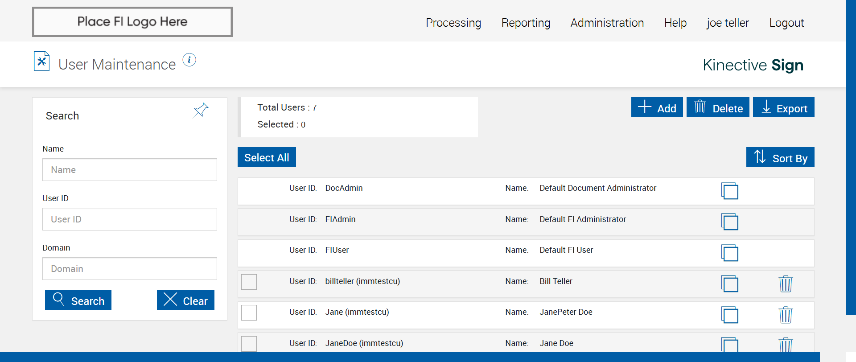This screenshot has width=856, height=362.
Task: Select the Jane (immtestcu) checkbox
Action: 249,313
